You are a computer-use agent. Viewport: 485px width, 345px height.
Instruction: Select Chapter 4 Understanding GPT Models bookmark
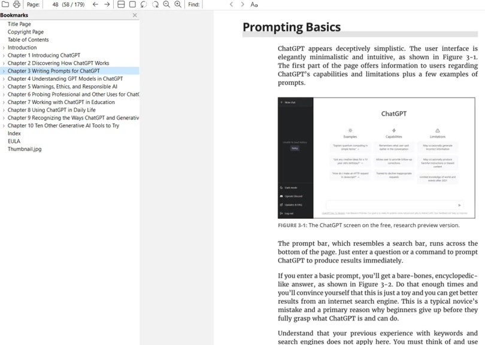65,79
